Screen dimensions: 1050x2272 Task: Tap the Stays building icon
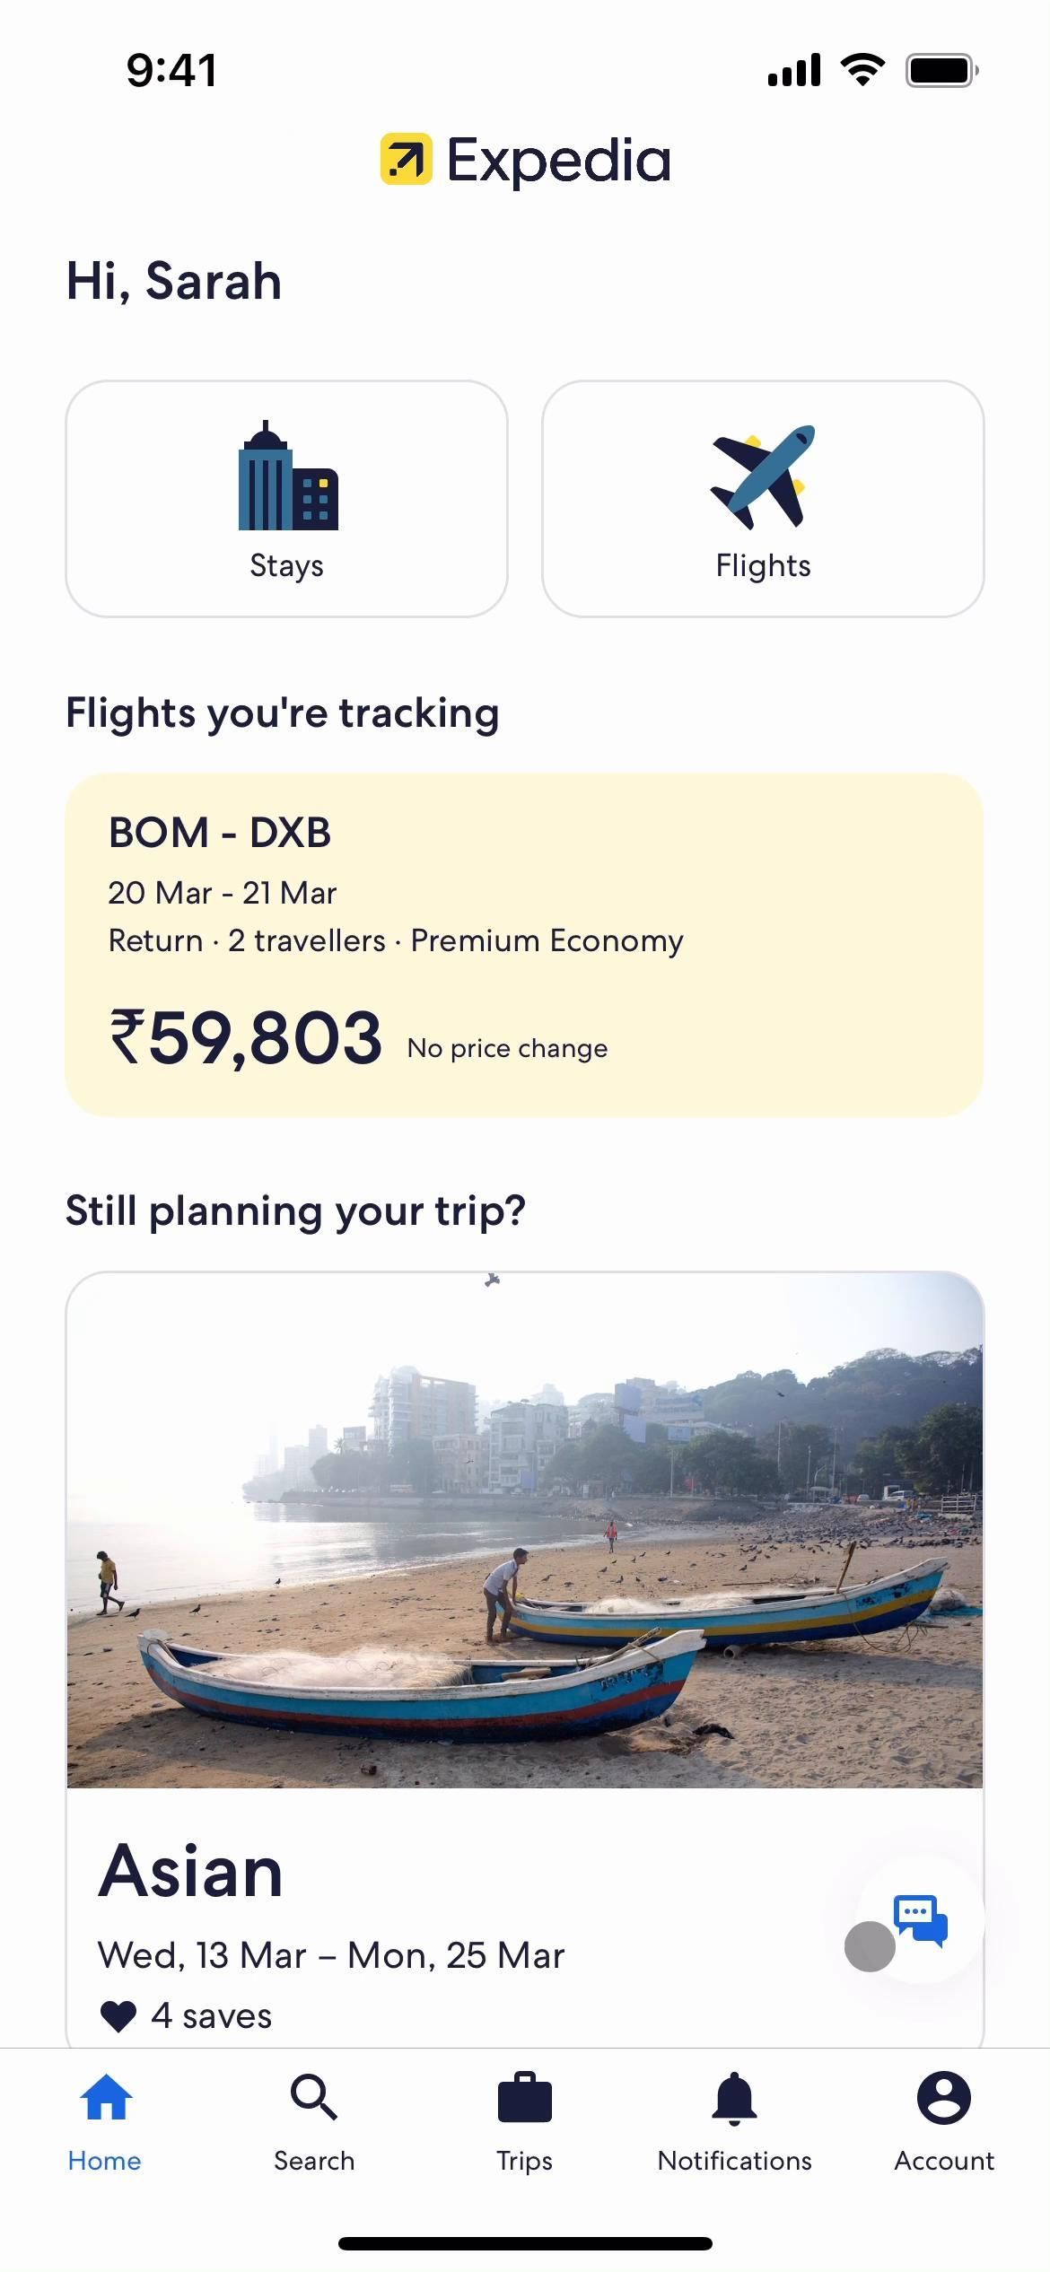click(x=287, y=476)
